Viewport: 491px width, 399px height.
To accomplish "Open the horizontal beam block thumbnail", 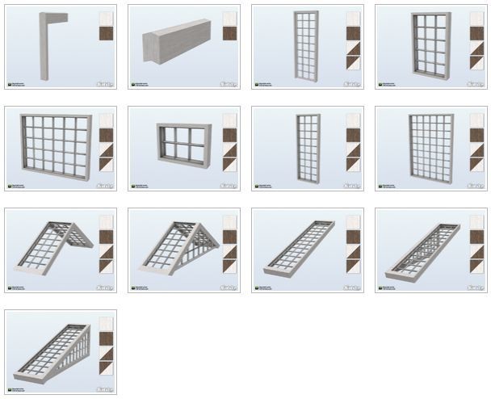I will pyautogui.click(x=184, y=47).
